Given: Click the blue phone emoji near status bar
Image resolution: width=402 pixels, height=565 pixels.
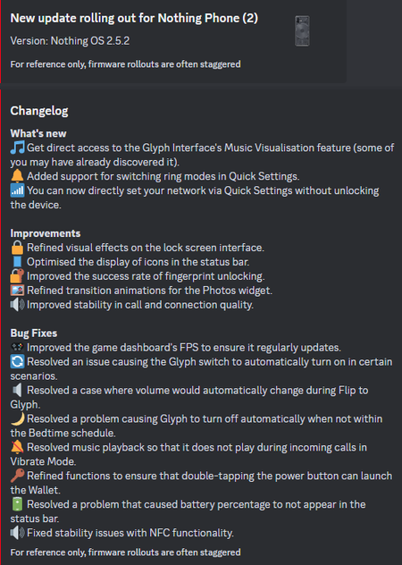Looking at the screenshot, I should coord(17,262).
